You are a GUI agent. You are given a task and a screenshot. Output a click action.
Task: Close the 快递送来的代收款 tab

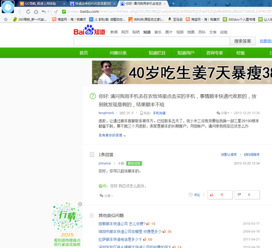click(x=114, y=4)
